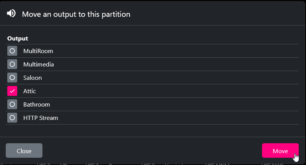This screenshot has width=306, height=165.
Task: Enable the MultiRoom output checkbox
Action: (12, 51)
